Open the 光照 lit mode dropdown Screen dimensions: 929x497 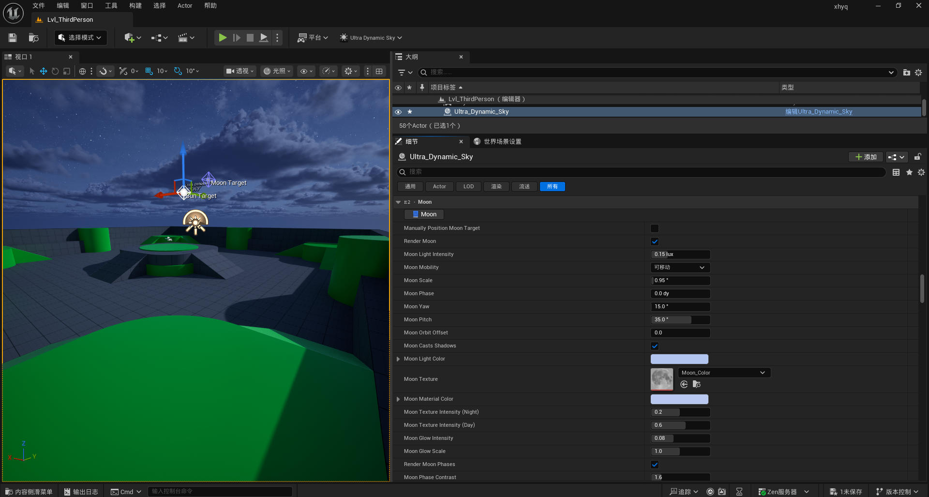(277, 71)
